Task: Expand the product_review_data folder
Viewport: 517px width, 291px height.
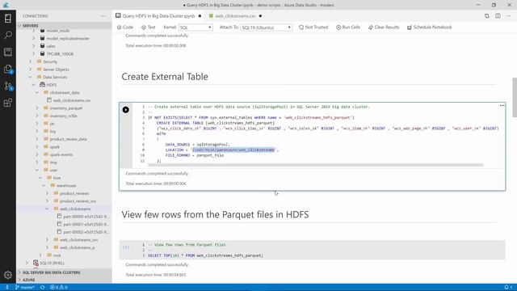Action: click(x=37, y=139)
